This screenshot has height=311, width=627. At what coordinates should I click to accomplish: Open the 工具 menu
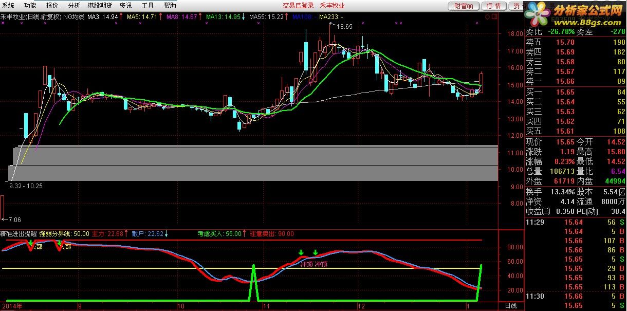[147, 6]
